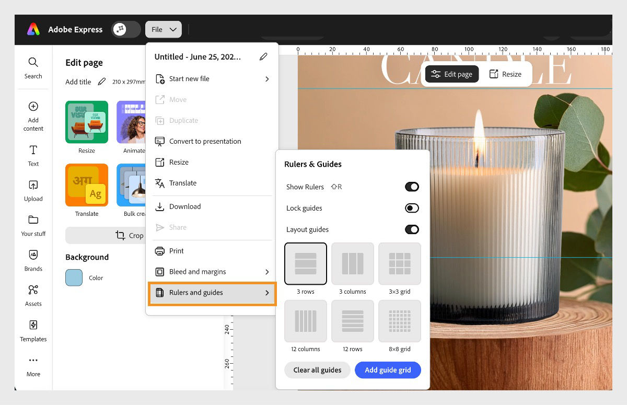Screen dimensions: 627x405
Task: Click the Bleed and margins icon
Action: tap(160, 272)
